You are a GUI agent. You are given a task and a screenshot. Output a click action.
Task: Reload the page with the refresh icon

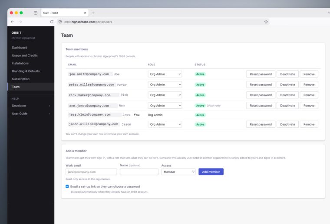[52, 22]
